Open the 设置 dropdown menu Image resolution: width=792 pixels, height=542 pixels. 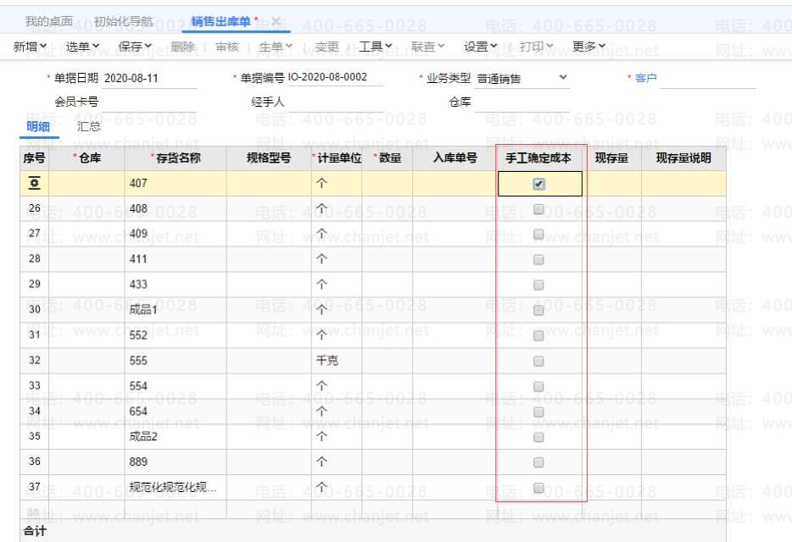(x=480, y=47)
